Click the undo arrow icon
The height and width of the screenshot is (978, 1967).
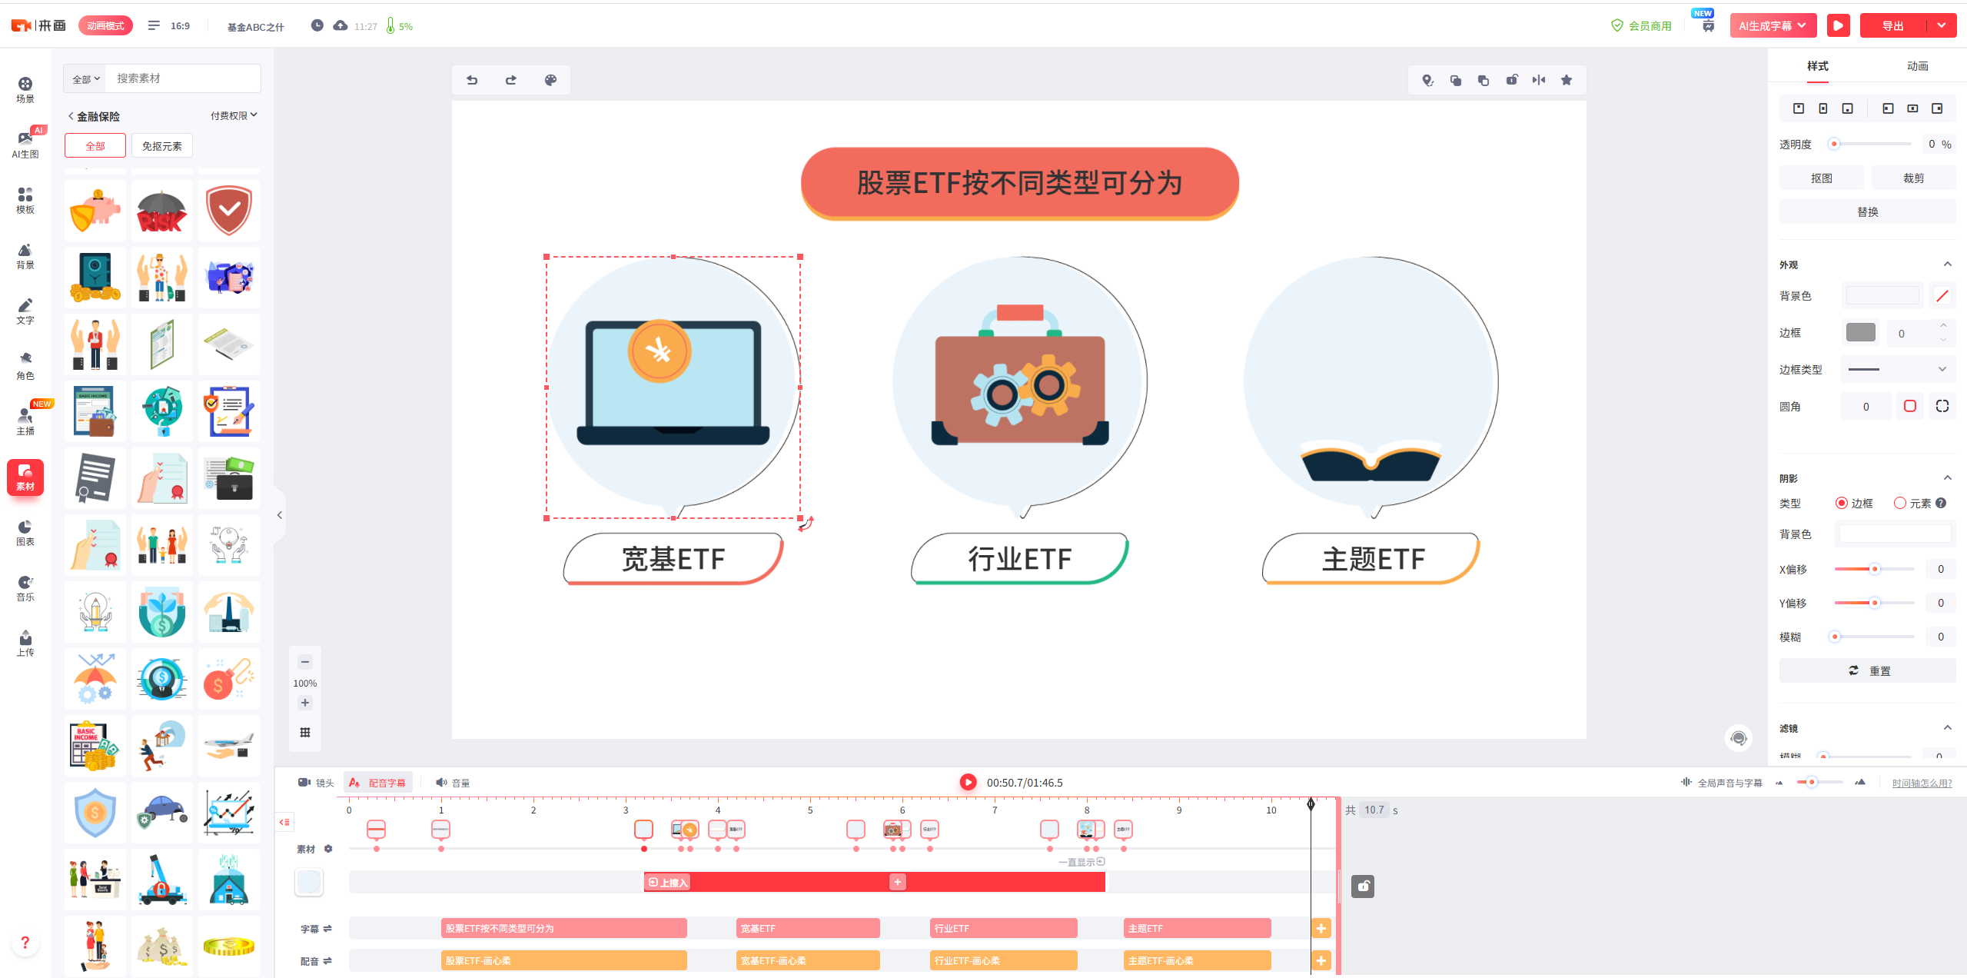pos(472,80)
